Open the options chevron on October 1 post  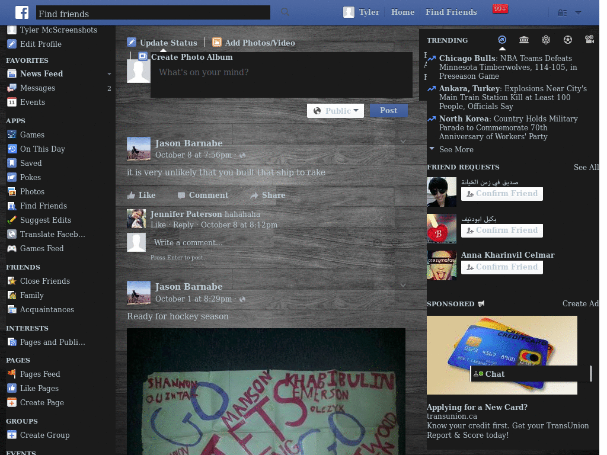[403, 285]
